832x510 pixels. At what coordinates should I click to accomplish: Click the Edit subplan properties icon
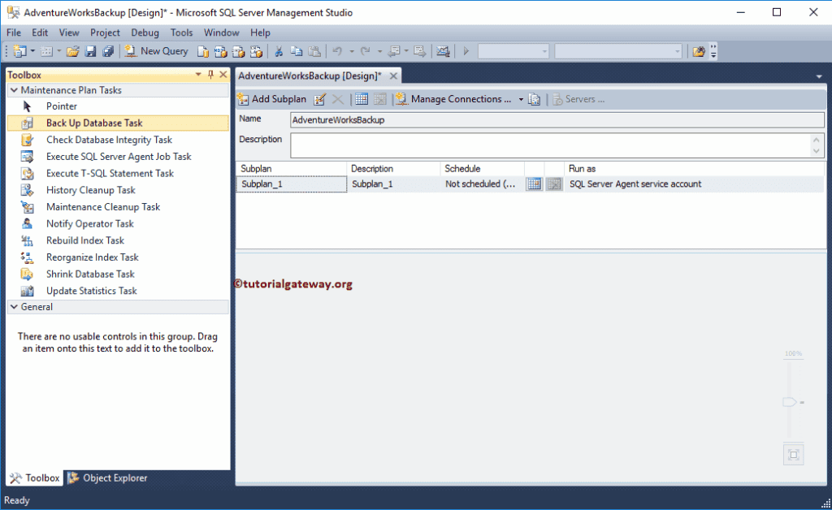click(317, 98)
